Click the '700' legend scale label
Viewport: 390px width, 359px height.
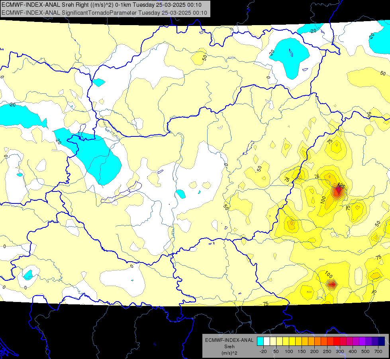[x=378, y=351]
